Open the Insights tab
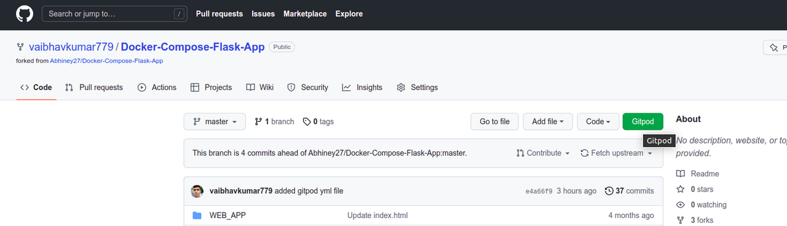Image resolution: width=787 pixels, height=226 pixels. (362, 88)
